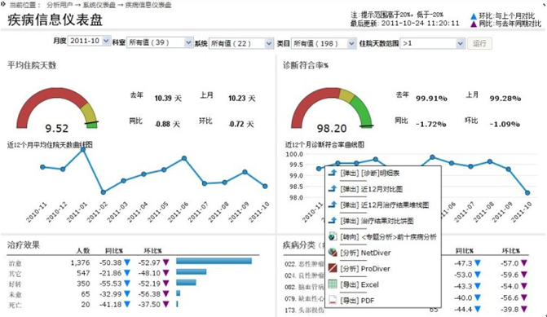Click popup arrow icon beside 治疗结果对比饼图
547x317 pixels.
coord(333,220)
